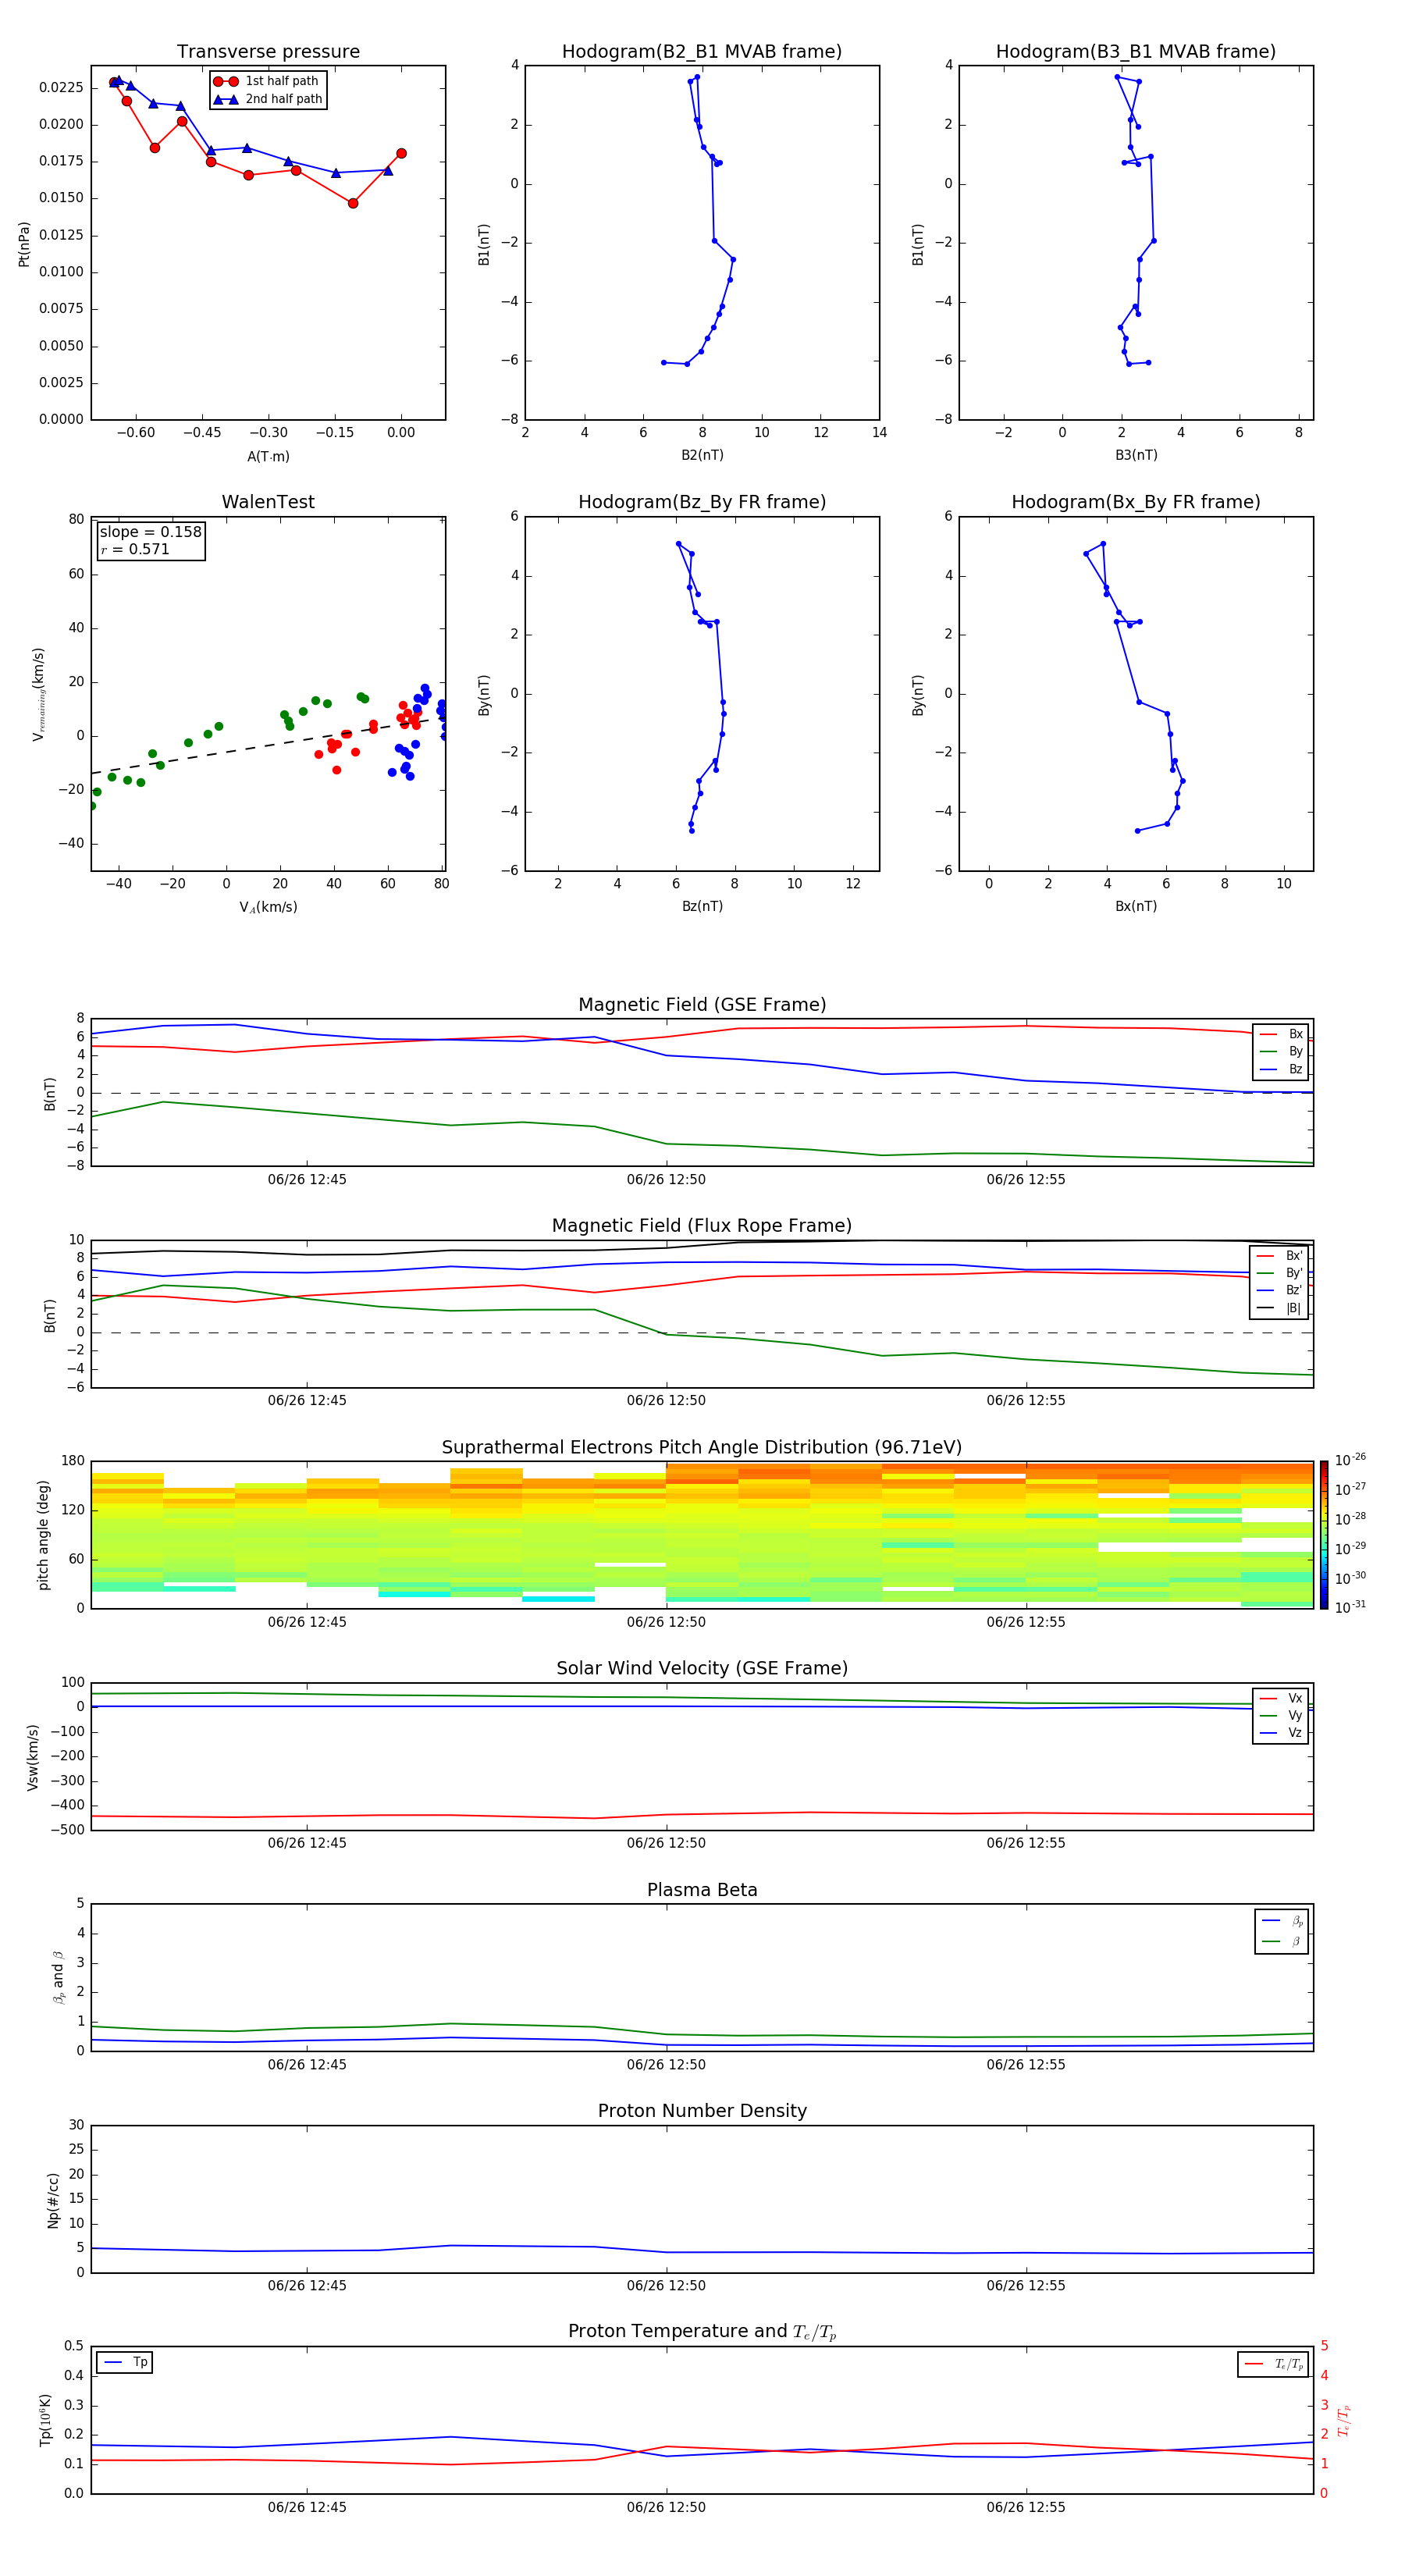
Task: Click the 'Vy' velocity legend entry
Action: 1281,1715
